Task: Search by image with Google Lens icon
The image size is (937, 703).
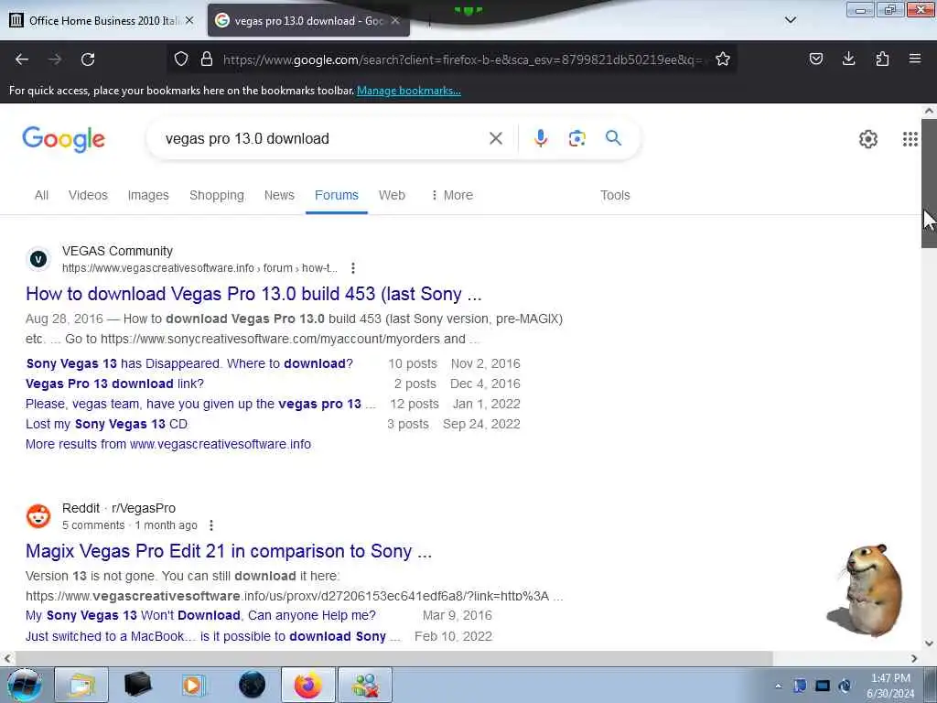Action: [576, 139]
